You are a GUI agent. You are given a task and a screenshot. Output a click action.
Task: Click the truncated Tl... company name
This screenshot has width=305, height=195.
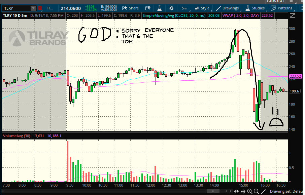[x=50, y=8]
